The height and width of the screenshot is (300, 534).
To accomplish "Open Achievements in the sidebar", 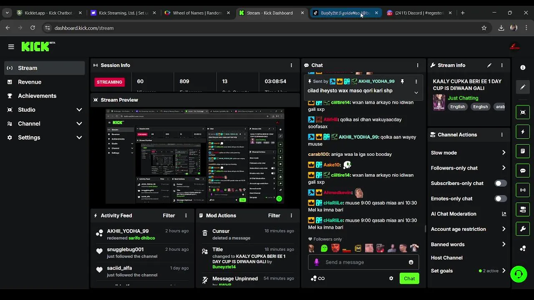I will pos(45,96).
